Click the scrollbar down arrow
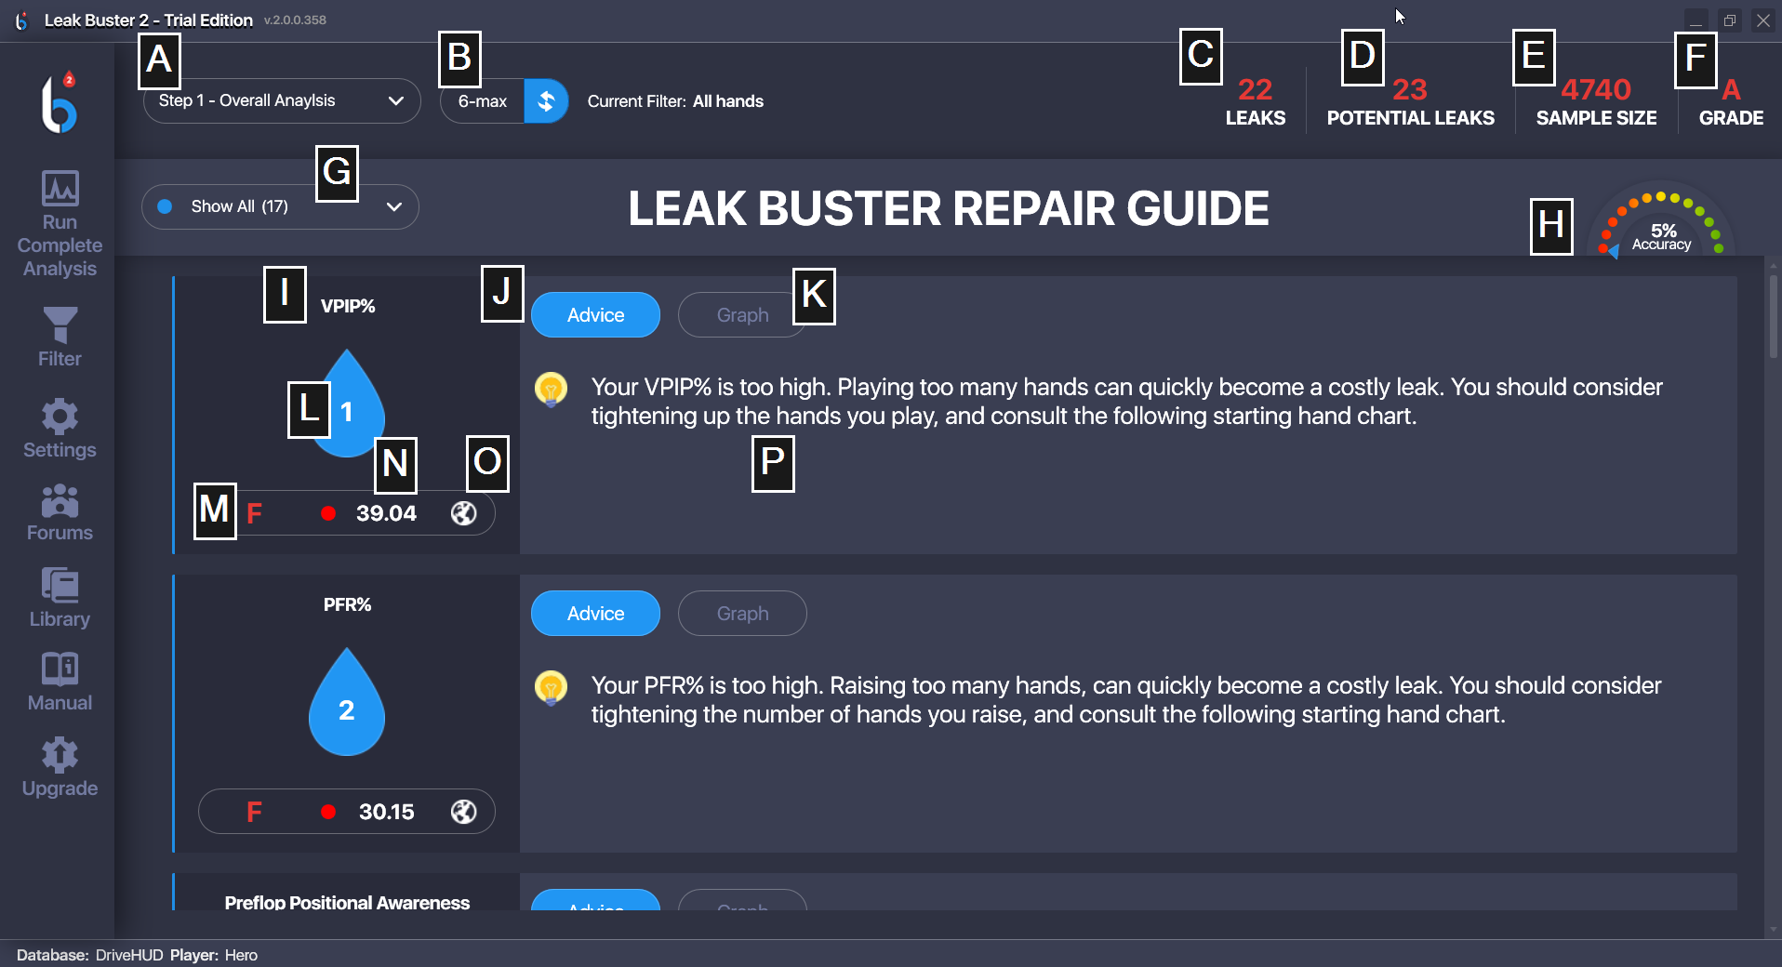The width and height of the screenshot is (1782, 967). click(1774, 929)
